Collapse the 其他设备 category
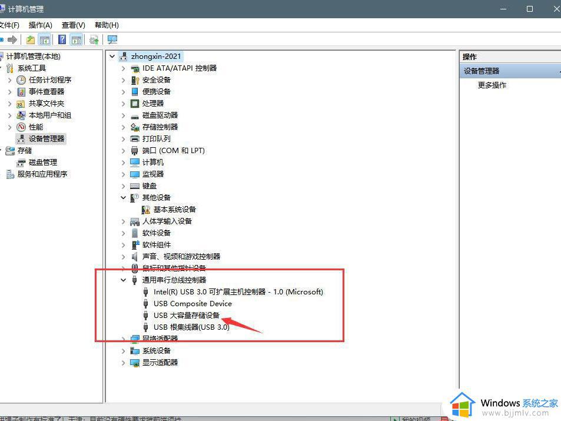Viewport: 561px width, 421px height. [123, 198]
